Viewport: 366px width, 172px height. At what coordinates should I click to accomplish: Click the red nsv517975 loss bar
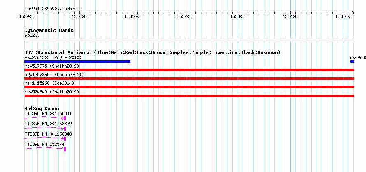[x=189, y=70]
